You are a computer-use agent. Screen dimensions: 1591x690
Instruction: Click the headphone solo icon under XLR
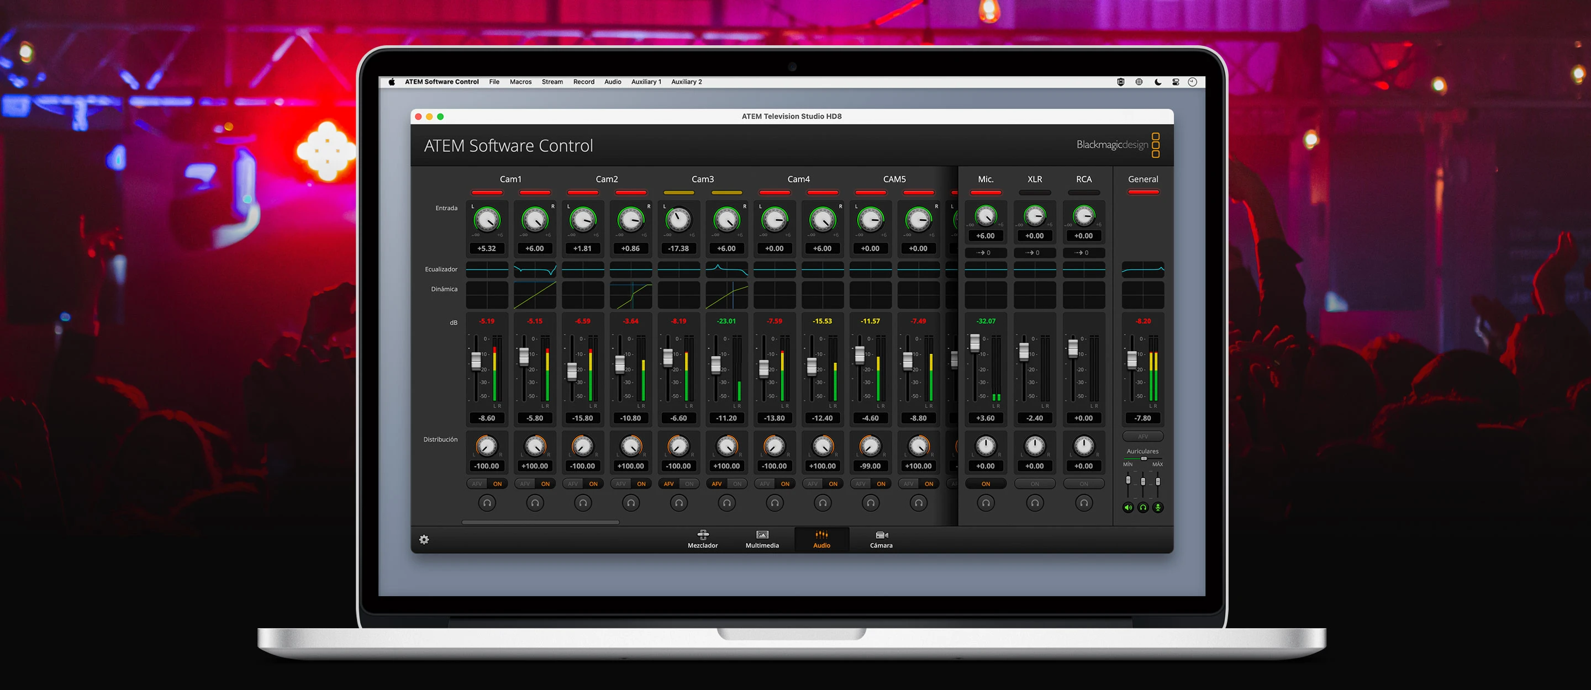pos(1035,503)
